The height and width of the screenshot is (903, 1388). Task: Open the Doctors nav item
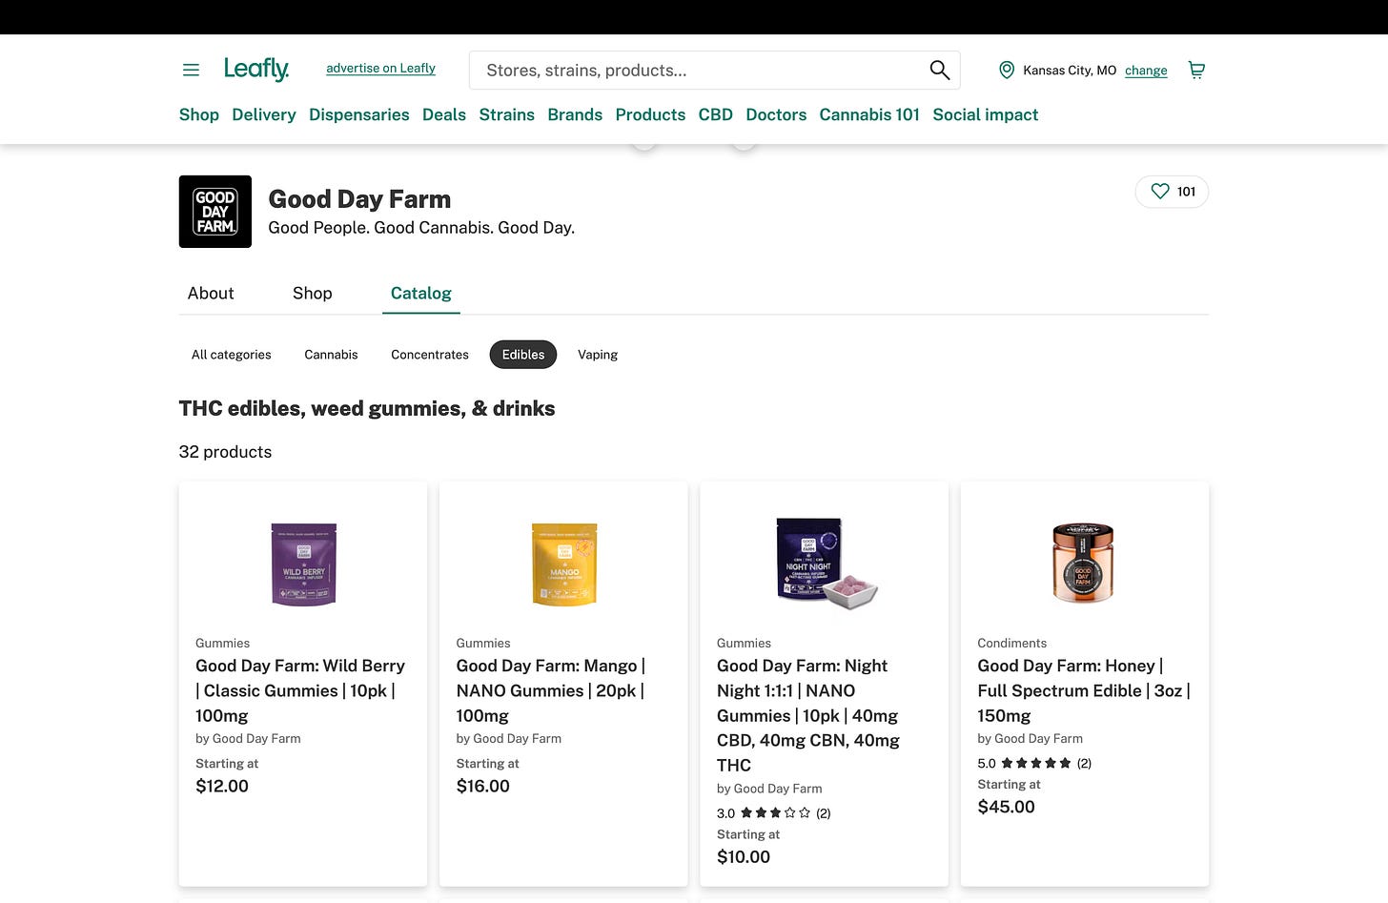(x=776, y=114)
